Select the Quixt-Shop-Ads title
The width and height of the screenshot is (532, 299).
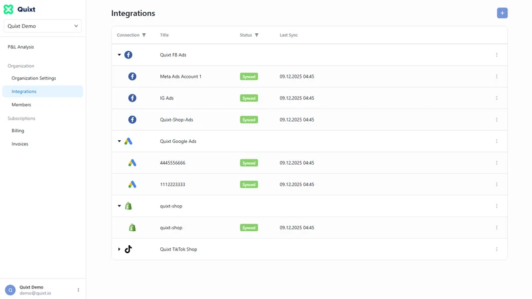(x=176, y=120)
